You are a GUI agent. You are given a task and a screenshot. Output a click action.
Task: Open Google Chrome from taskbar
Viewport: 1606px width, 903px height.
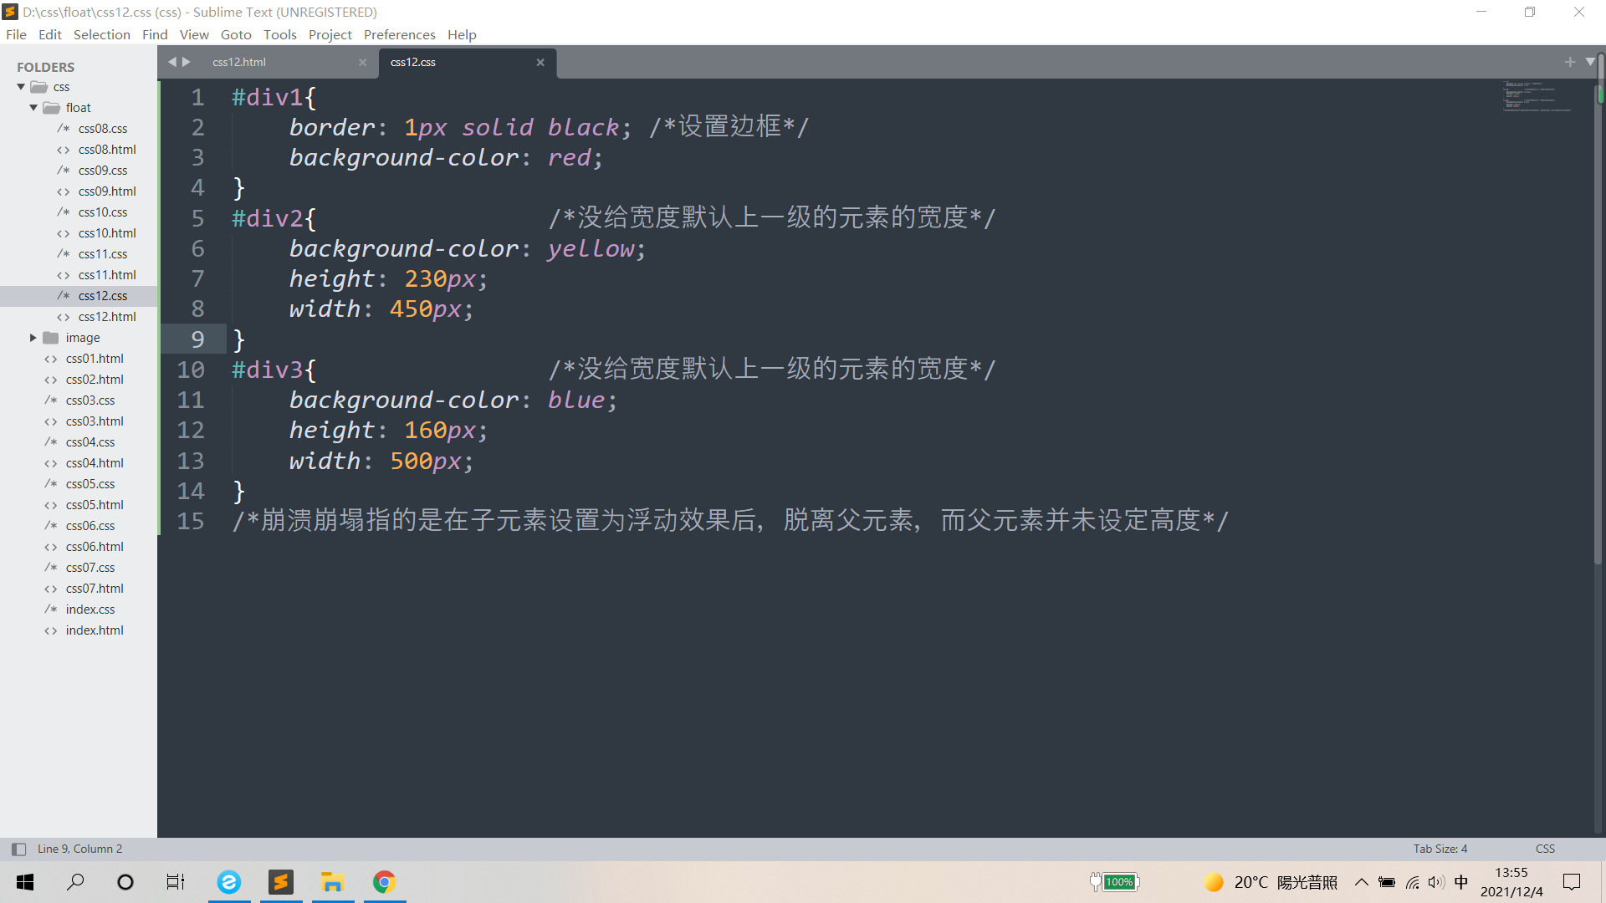384,882
